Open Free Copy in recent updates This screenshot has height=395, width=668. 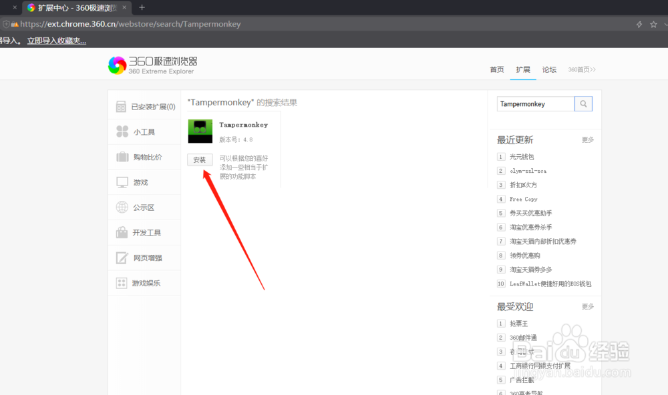click(524, 199)
